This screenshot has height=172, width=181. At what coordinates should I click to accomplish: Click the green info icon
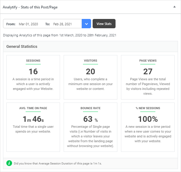pyautogui.click(x=9, y=163)
